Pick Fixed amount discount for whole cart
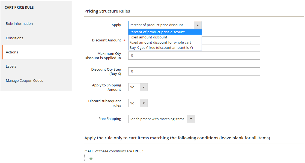 coord(160,43)
